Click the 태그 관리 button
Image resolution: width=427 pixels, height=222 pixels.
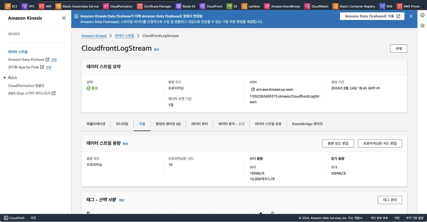(390, 200)
